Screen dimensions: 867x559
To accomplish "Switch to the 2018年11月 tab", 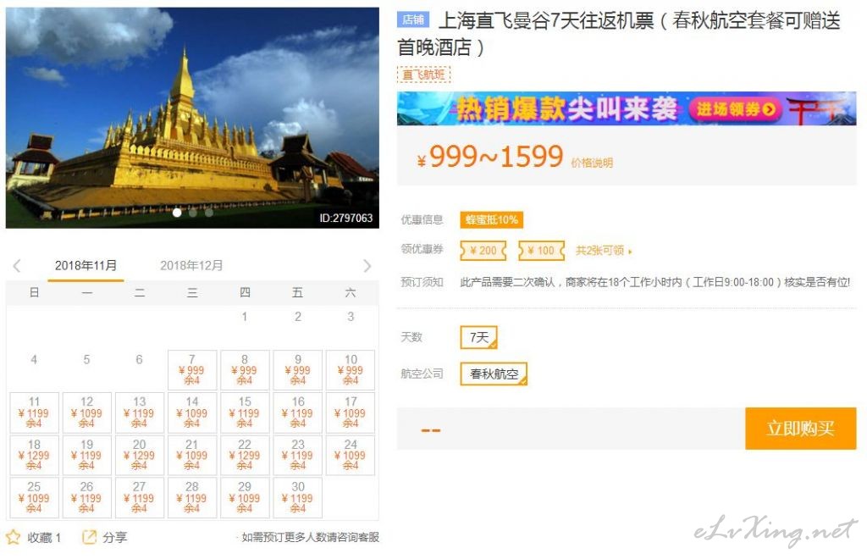I will 86,265.
